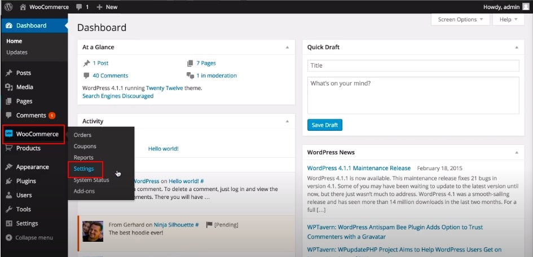This screenshot has width=533, height=257.
Task: Click the Products cart icon in sidebar
Action: (9, 148)
